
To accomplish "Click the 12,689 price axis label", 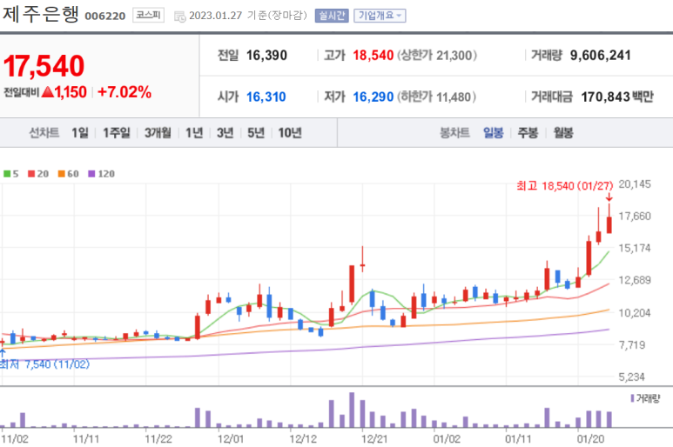I will 635,280.
